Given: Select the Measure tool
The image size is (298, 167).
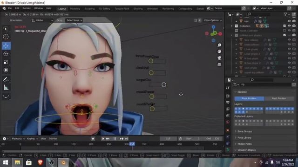Looking at the screenshot, I should point(6,88).
